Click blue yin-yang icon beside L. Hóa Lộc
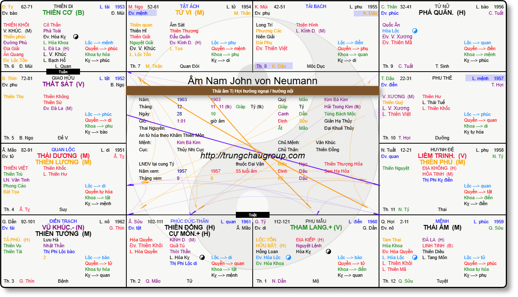518x297 pixels. 414,257
